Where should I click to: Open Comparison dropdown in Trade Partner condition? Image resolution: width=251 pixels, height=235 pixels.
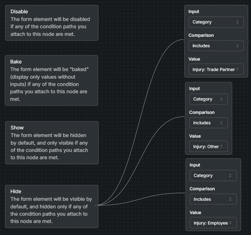click(x=216, y=46)
